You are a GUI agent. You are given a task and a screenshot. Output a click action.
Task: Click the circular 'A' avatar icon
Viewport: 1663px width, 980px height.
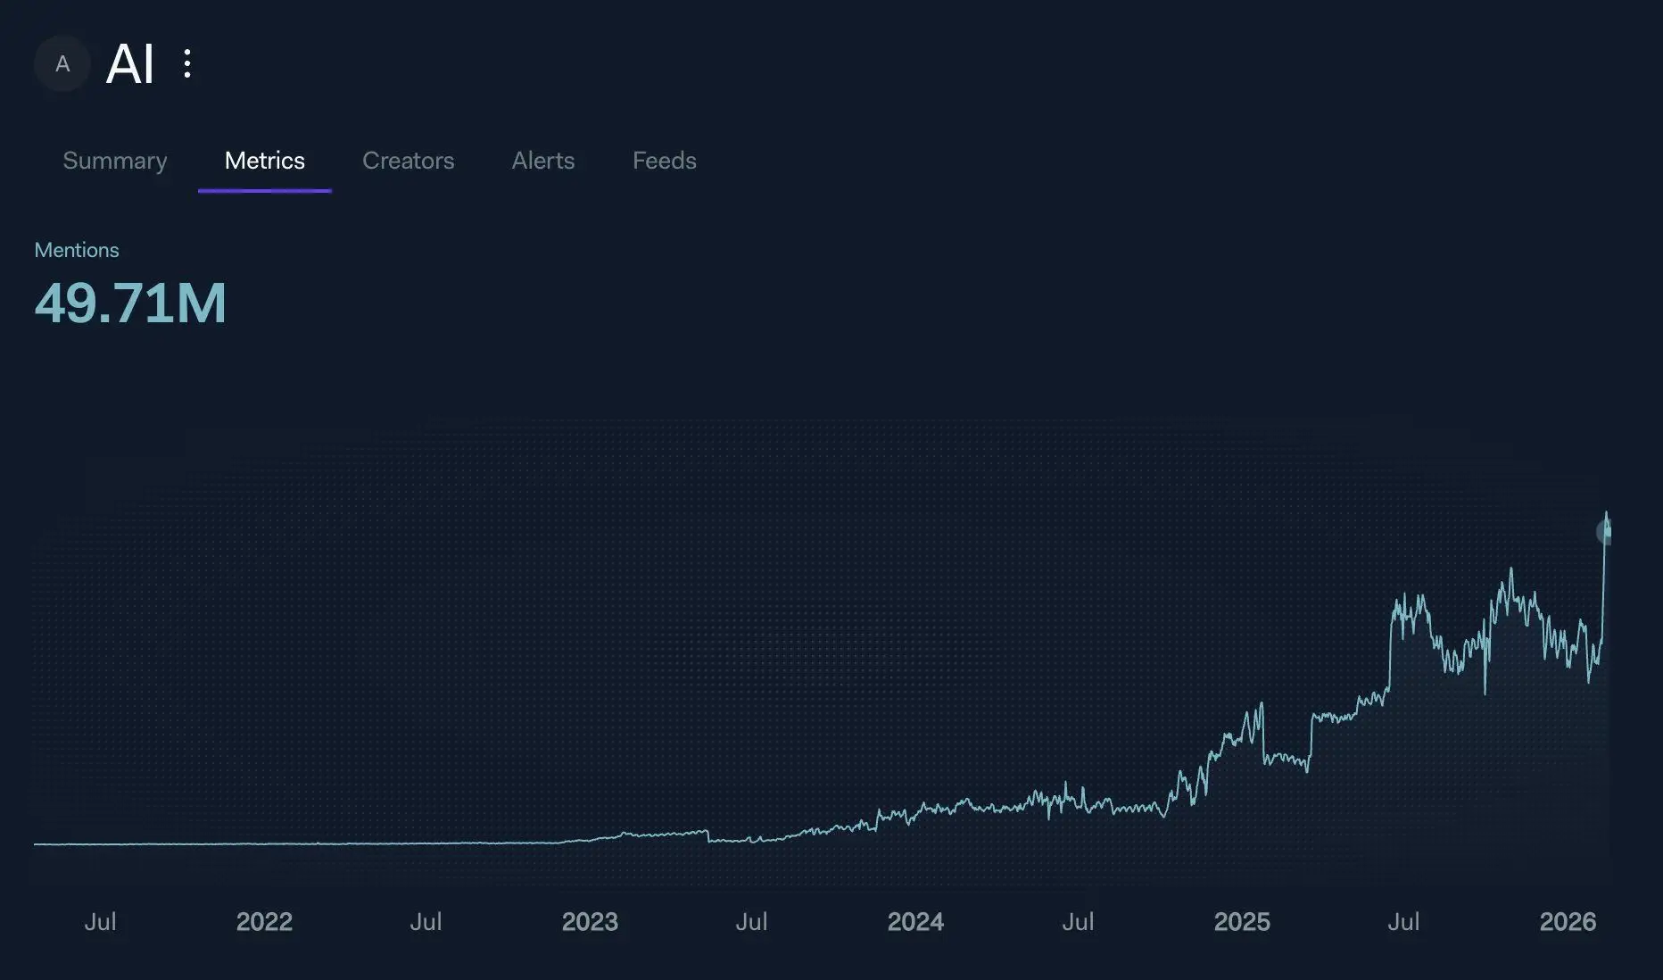tap(62, 64)
